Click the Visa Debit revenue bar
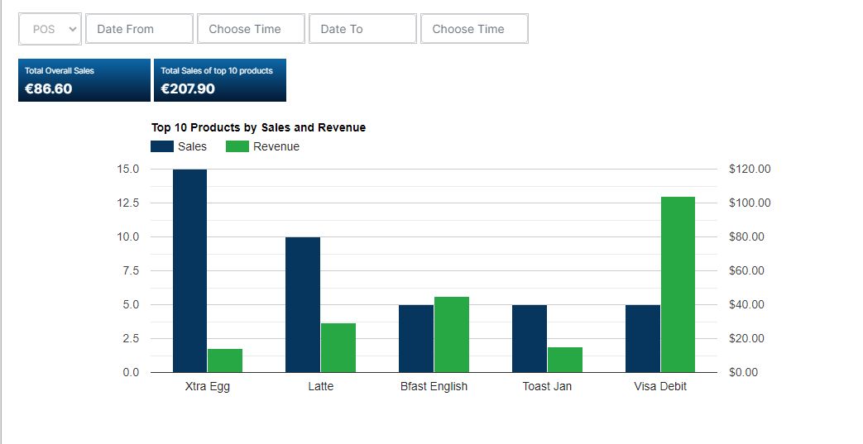The image size is (863, 444). click(678, 284)
